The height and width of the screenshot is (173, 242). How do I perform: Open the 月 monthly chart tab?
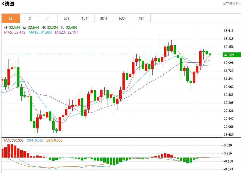(48, 18)
